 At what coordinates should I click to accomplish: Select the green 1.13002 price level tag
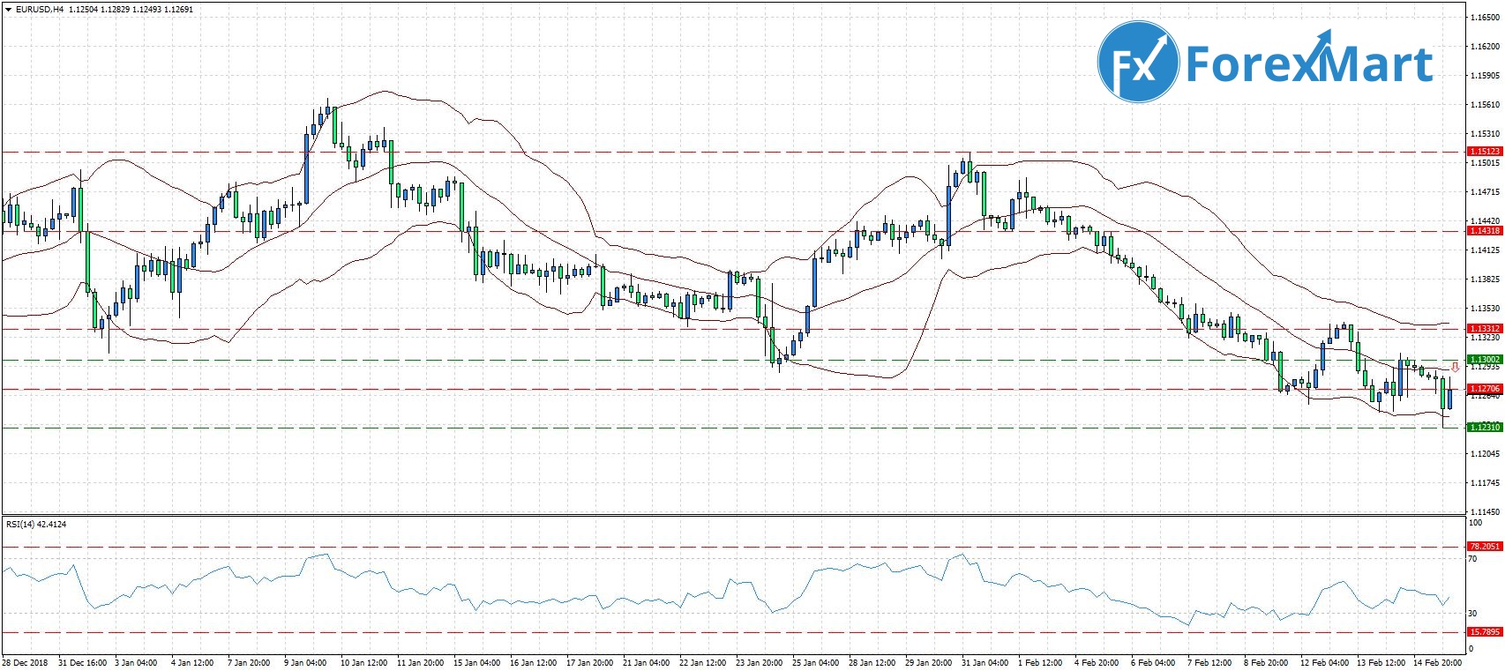pos(1485,360)
